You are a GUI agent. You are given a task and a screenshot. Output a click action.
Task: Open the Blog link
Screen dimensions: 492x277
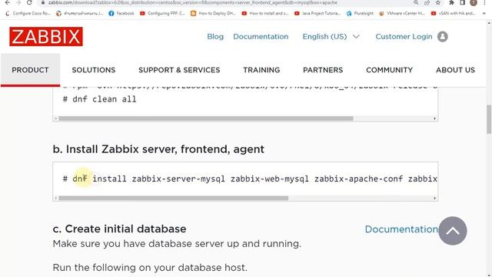point(215,36)
